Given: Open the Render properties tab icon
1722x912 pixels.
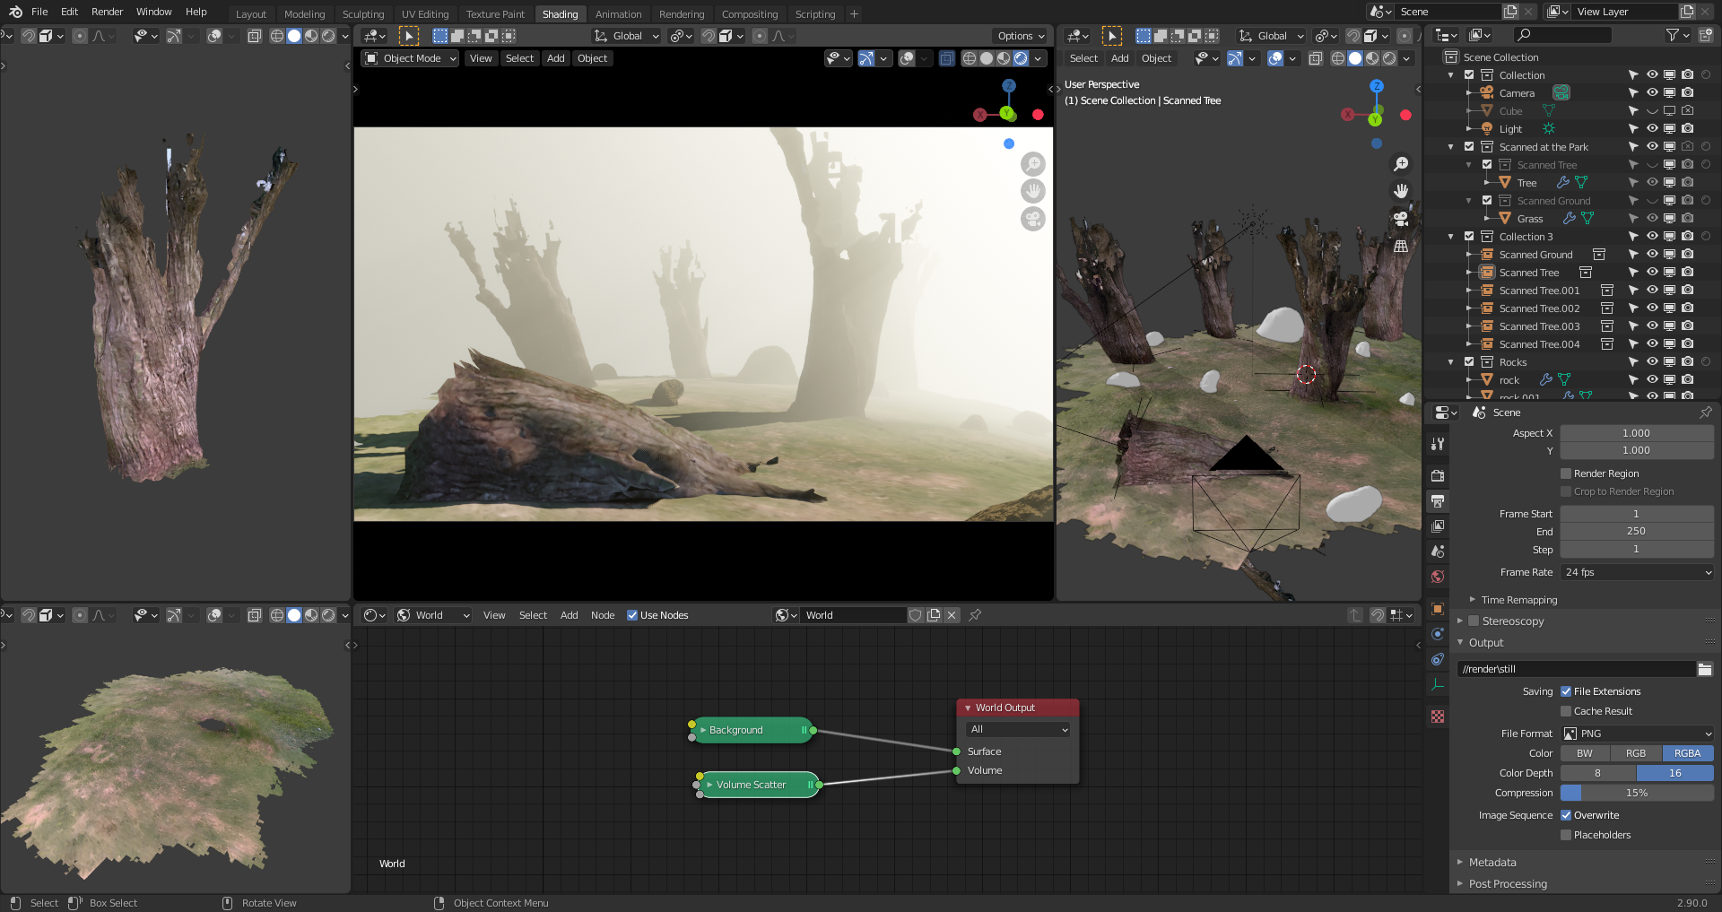Looking at the screenshot, I should pyautogui.click(x=1438, y=476).
